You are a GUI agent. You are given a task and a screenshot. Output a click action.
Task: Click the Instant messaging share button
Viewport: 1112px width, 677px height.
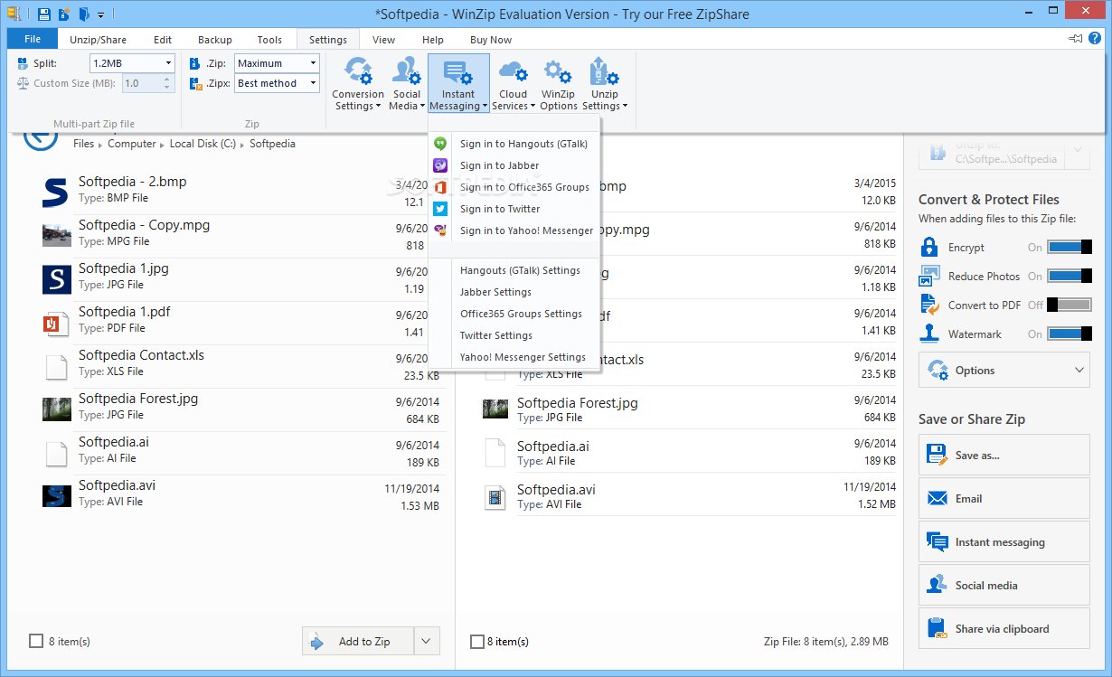(1004, 541)
